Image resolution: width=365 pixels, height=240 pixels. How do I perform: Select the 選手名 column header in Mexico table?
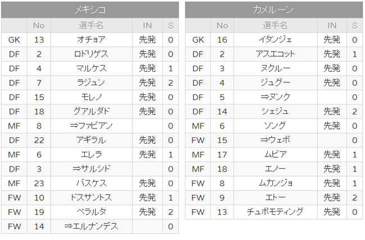coord(91,25)
